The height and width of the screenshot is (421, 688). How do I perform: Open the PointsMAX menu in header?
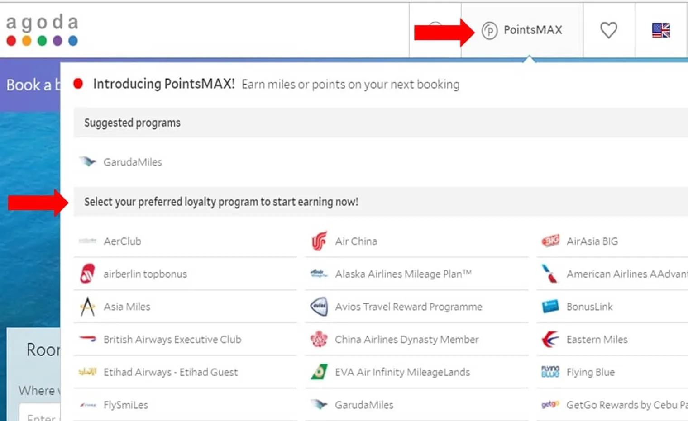[x=522, y=30]
